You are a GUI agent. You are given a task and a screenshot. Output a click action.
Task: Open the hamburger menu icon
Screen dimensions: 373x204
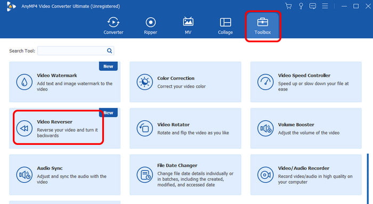(x=325, y=6)
